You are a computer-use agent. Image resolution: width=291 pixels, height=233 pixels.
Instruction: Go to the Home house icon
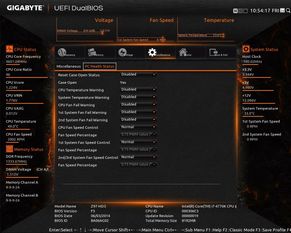tap(183, 52)
